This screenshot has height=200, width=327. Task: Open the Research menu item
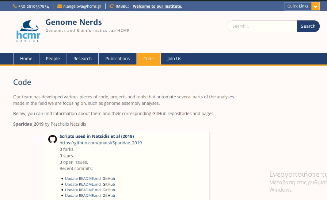82,59
